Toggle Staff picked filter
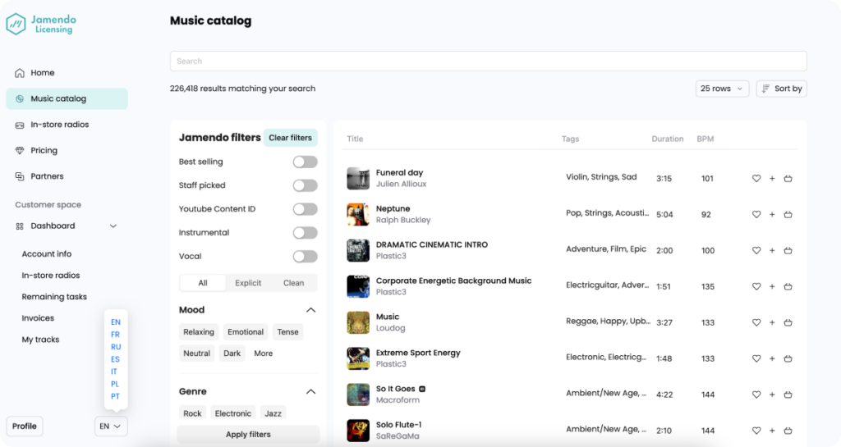The image size is (841, 447). (306, 185)
